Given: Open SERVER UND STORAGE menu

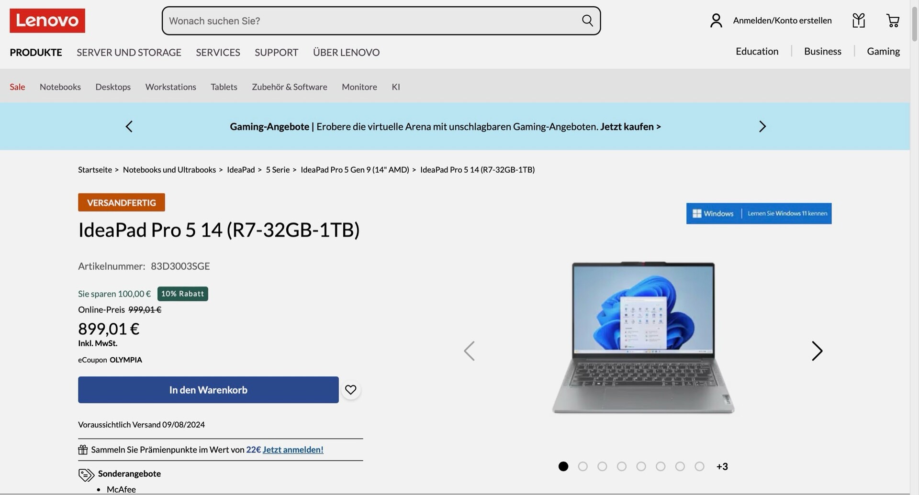Looking at the screenshot, I should [129, 52].
